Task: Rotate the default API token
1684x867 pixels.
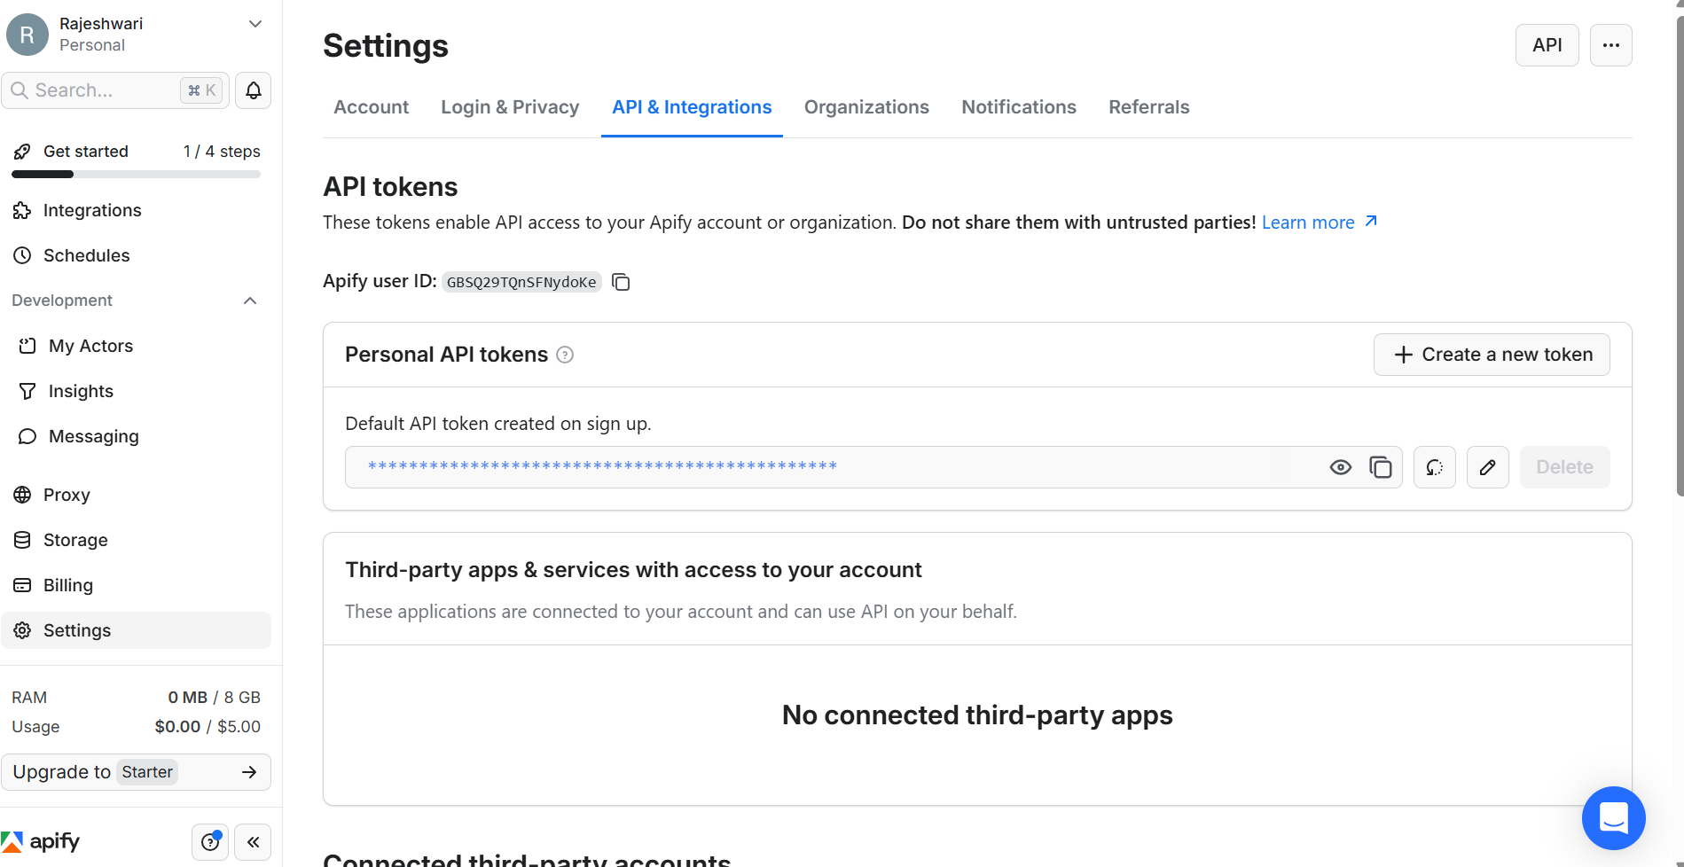Action: pos(1434,466)
